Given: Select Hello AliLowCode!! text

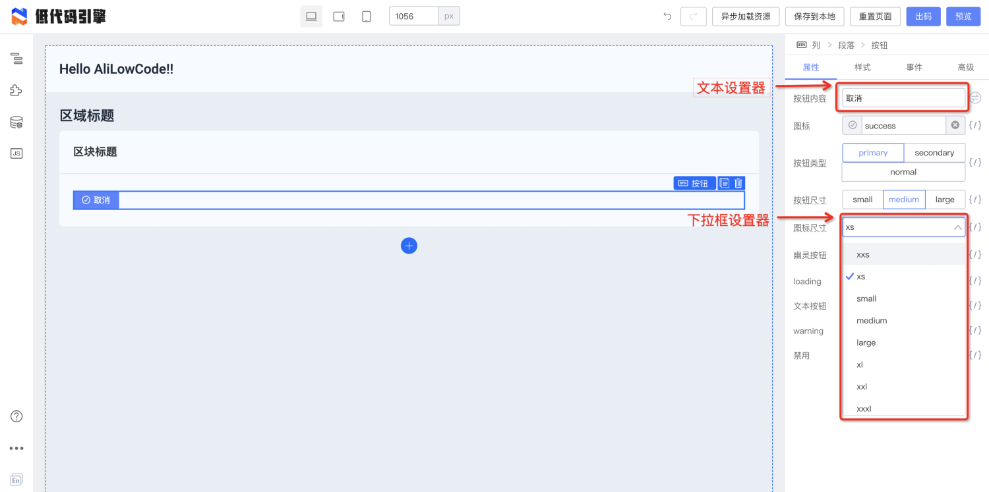Looking at the screenshot, I should click(116, 69).
